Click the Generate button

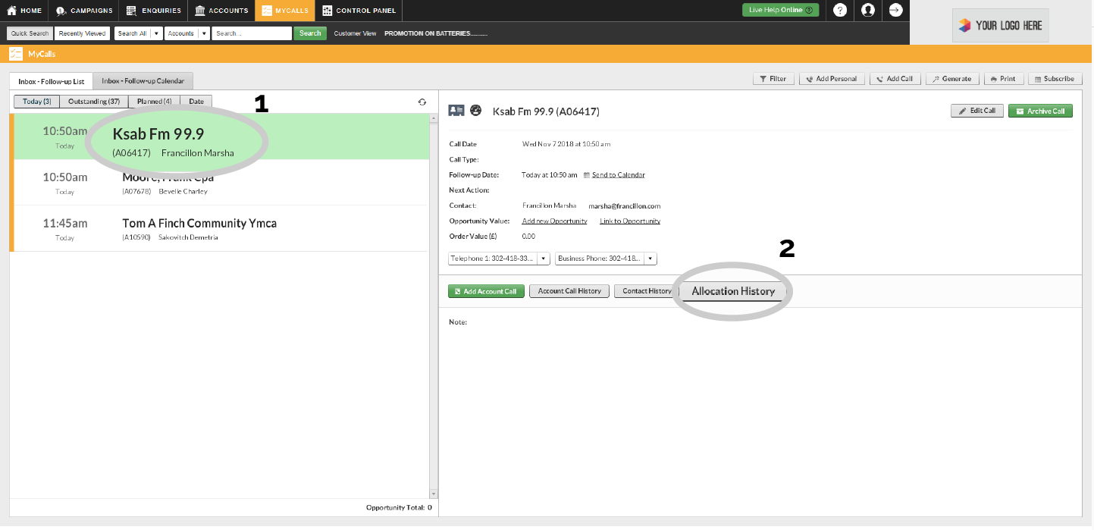pos(952,79)
